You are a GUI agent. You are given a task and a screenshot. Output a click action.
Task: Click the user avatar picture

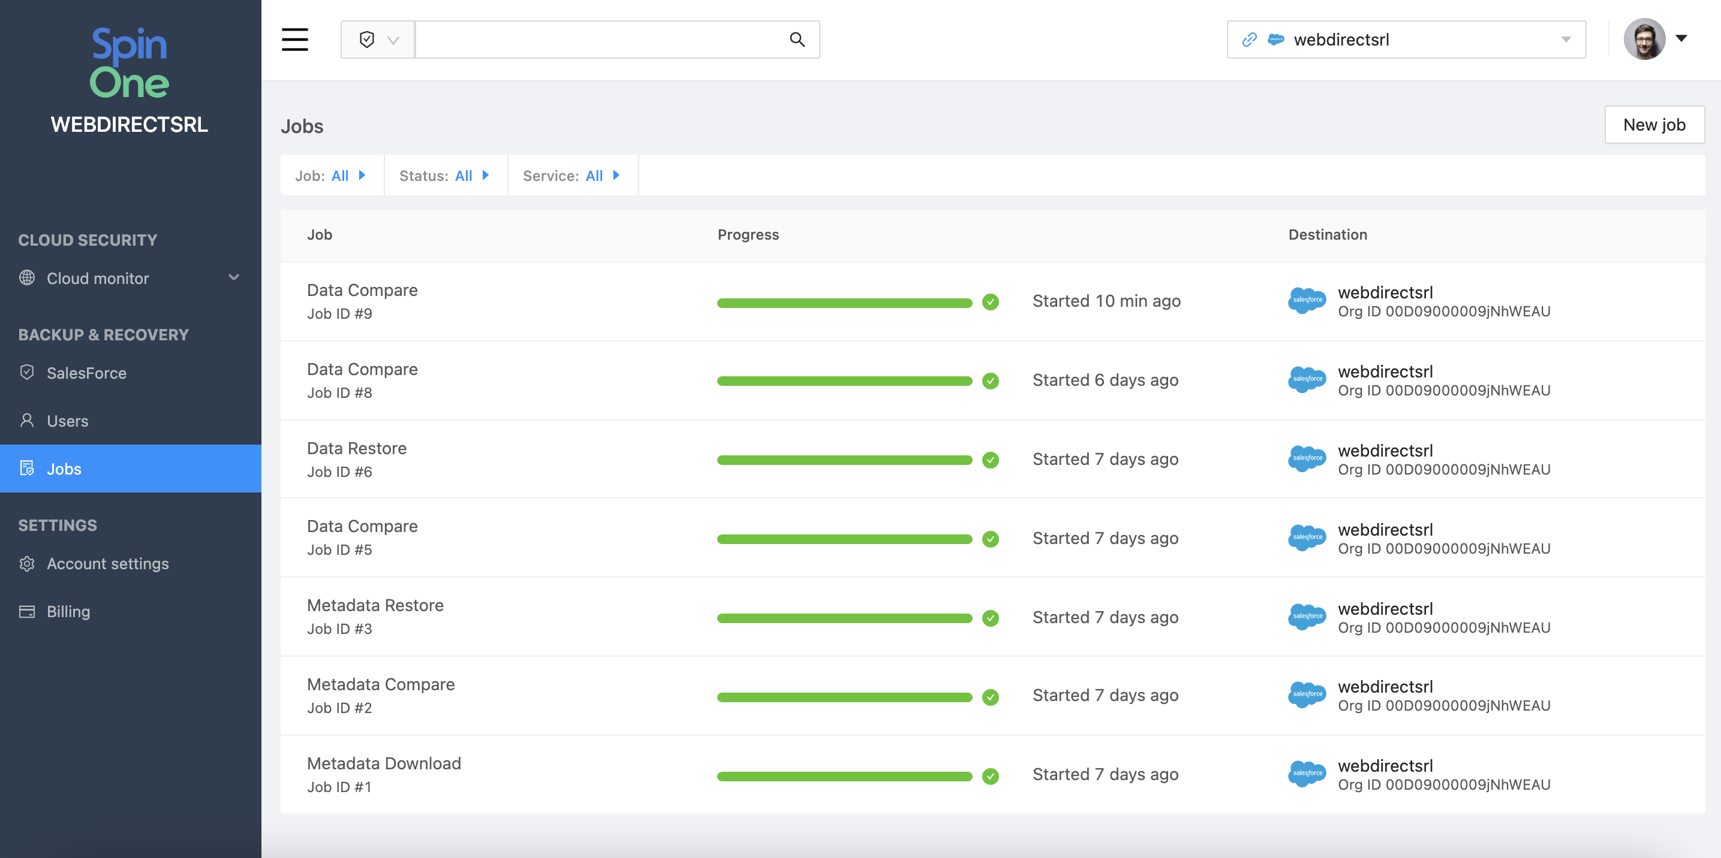[x=1644, y=39]
